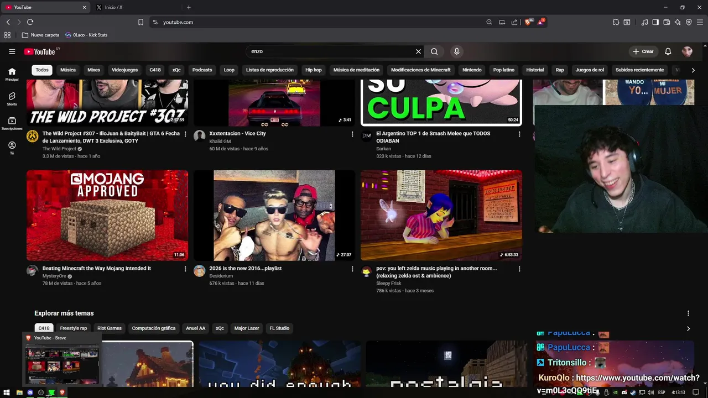Open Brave Rewards triangle icon
This screenshot has height=398, width=708.
(541, 22)
